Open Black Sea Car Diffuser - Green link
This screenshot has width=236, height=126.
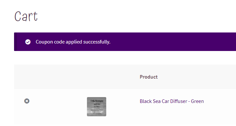click(172, 101)
